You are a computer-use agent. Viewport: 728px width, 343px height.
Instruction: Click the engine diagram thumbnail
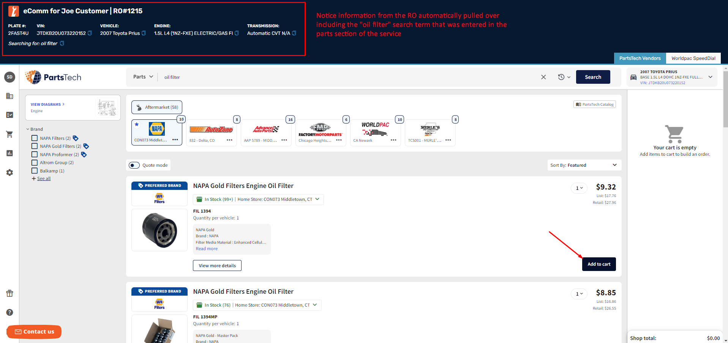click(x=107, y=108)
